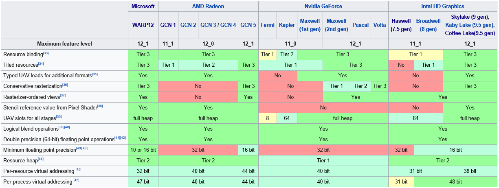
Task: Click the yellow 8 UAV slots cell
Action: [x=268, y=118]
